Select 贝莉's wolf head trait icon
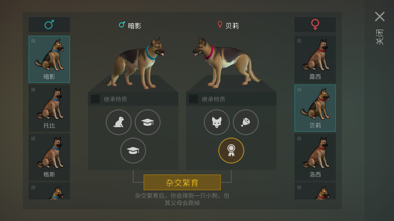Viewport: 394px width, 221px height. 217,122
